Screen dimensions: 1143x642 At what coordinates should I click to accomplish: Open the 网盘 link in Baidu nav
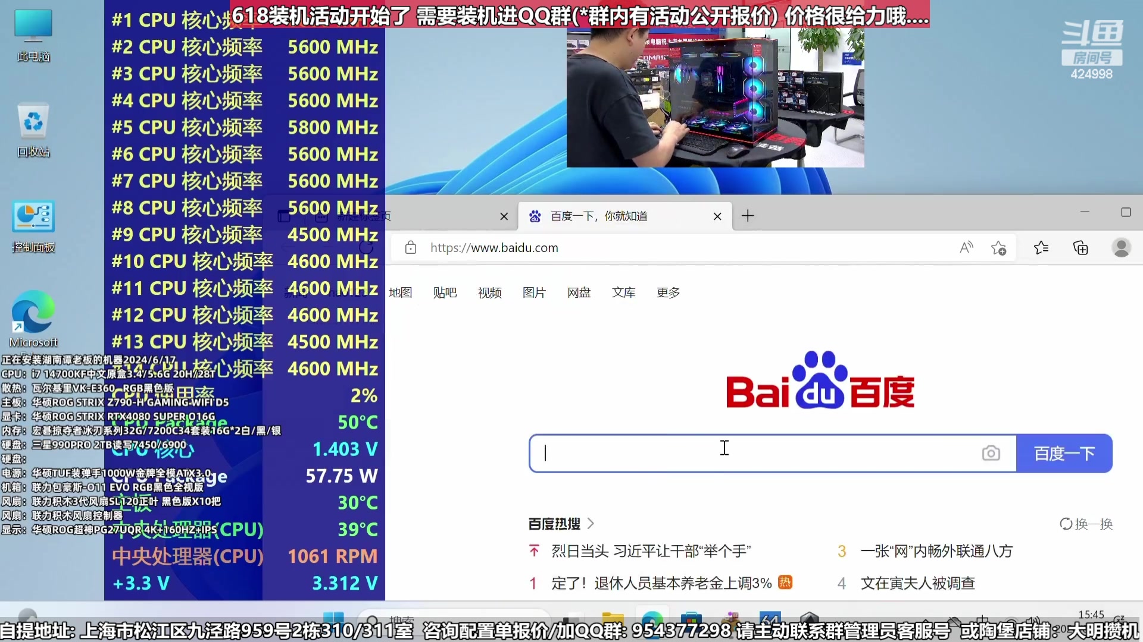579,292
